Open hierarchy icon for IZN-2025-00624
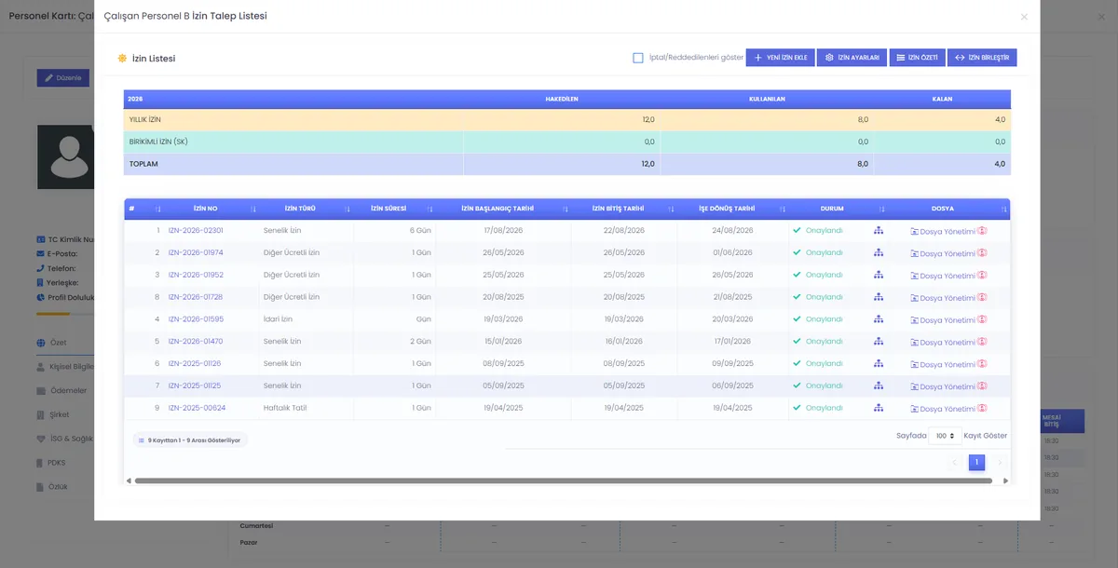This screenshot has width=1118, height=568. [x=878, y=408]
